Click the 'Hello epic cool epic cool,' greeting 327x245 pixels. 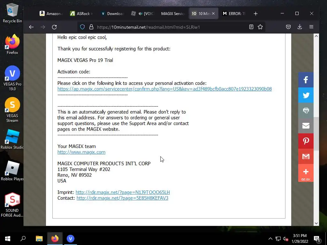coord(82,37)
